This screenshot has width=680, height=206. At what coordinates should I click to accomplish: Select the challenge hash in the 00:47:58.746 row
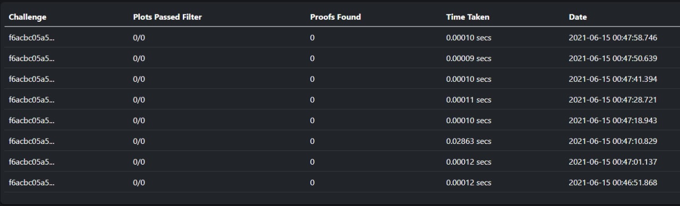(31, 38)
